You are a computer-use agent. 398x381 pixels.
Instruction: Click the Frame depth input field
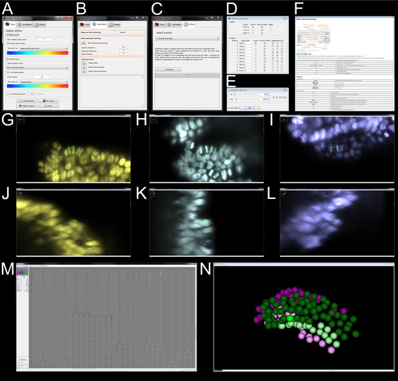point(42,77)
